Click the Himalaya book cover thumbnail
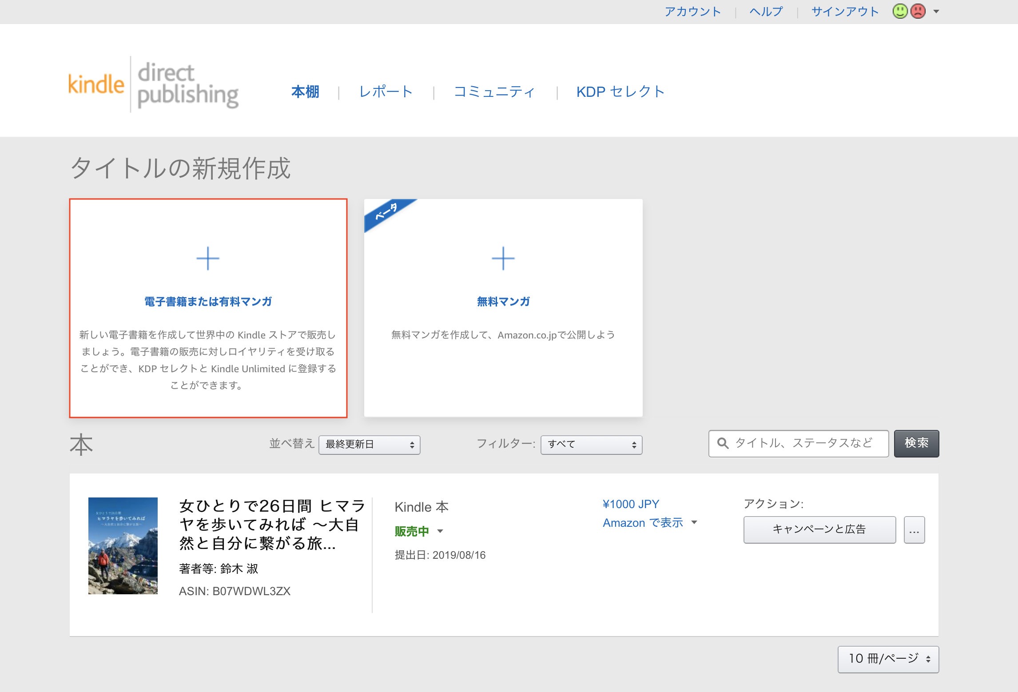The image size is (1018, 692). coord(123,546)
